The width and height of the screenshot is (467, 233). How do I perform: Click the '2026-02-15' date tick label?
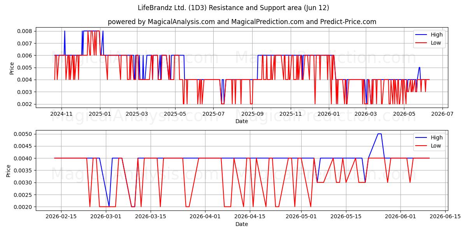(61, 217)
